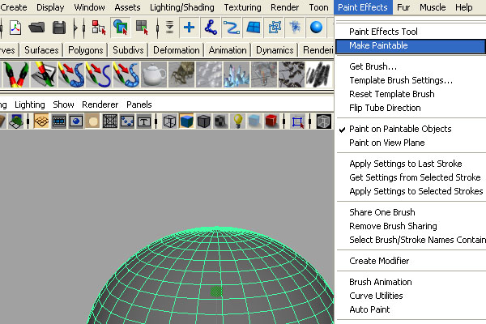This screenshot has width=486, height=324.
Task: Click the two paintbrushes shelf icon
Action: tap(16, 75)
